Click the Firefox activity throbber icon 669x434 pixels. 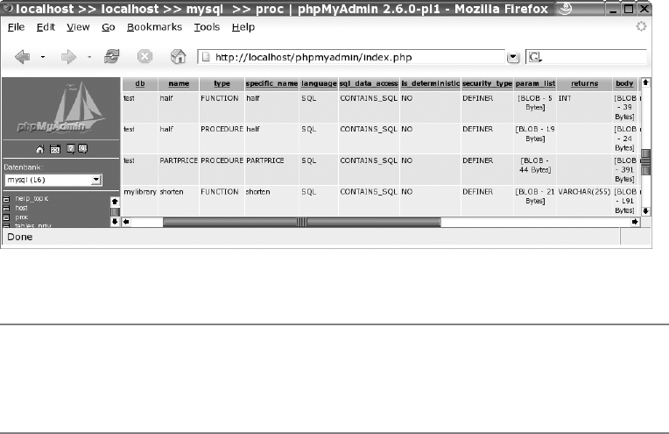coord(641,26)
